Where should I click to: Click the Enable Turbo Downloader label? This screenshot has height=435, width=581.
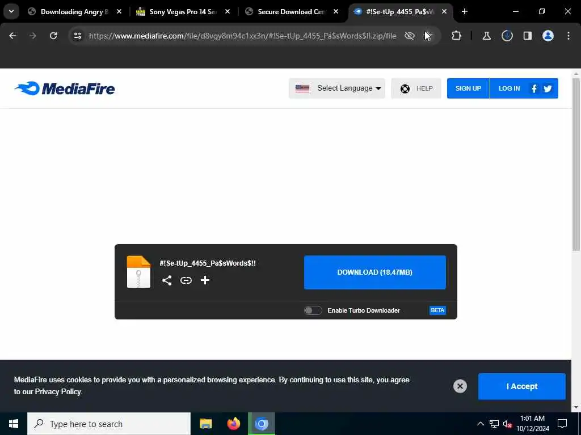tap(364, 310)
